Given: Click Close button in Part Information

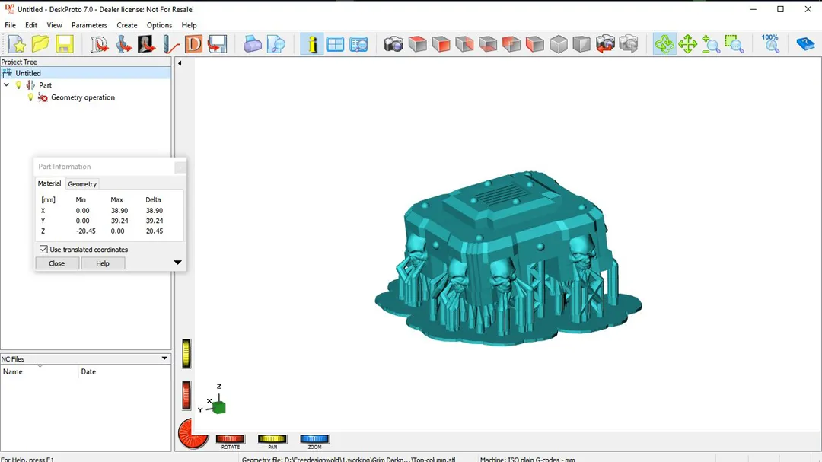Looking at the screenshot, I should pyautogui.click(x=56, y=263).
